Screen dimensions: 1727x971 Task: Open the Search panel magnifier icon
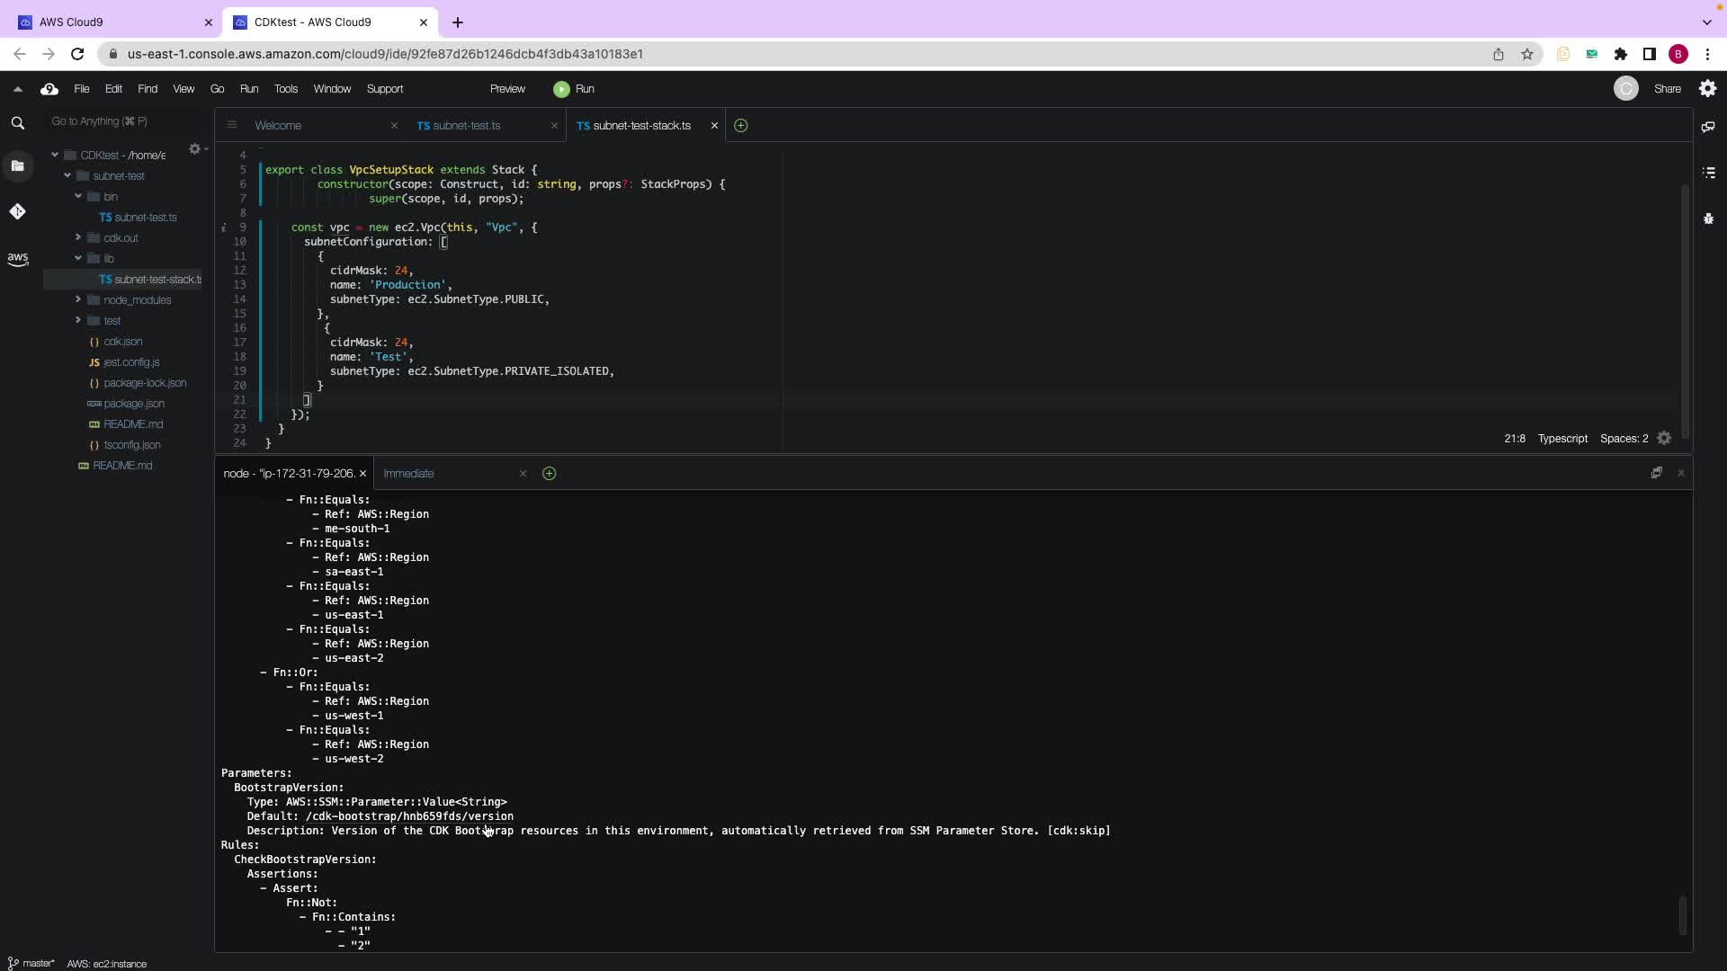pyautogui.click(x=17, y=123)
